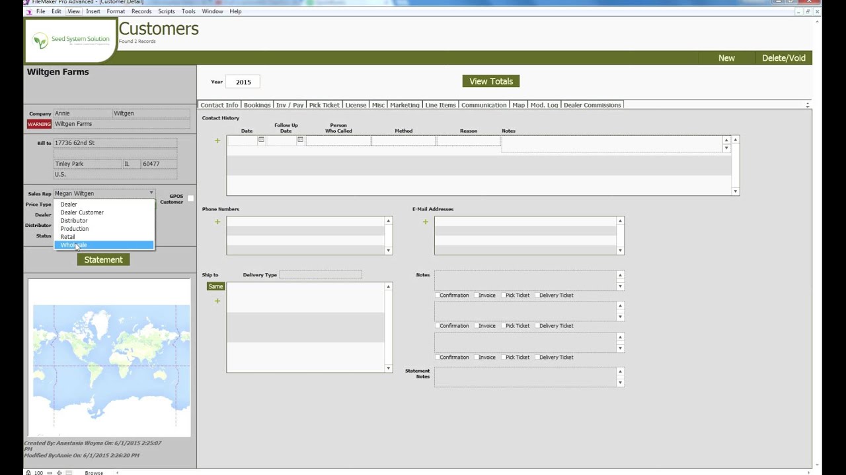Open the Pick Ticket tab
The height and width of the screenshot is (475, 846).
click(x=324, y=105)
